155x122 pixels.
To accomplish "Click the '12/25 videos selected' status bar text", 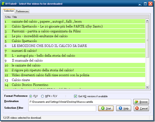I will click(x=22, y=118).
